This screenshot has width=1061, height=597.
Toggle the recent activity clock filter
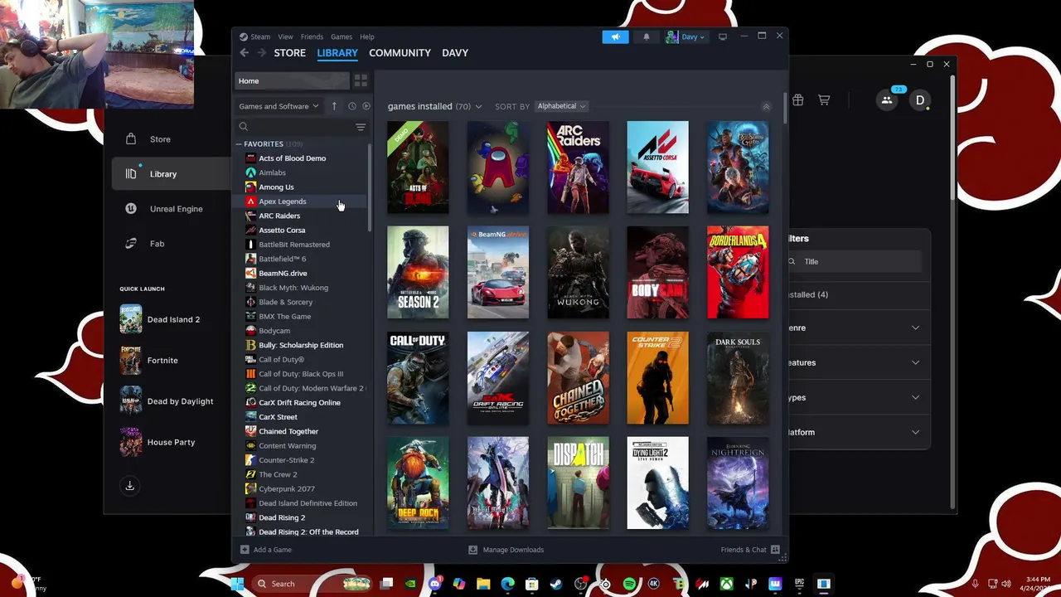point(351,106)
